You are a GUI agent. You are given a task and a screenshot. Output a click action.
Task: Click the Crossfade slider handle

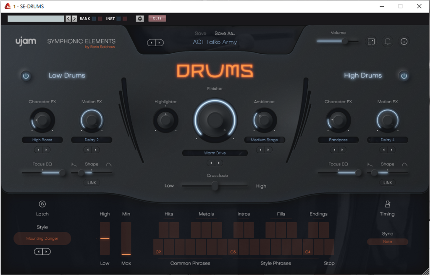215,186
